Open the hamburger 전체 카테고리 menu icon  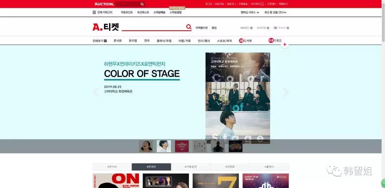coord(94,12)
